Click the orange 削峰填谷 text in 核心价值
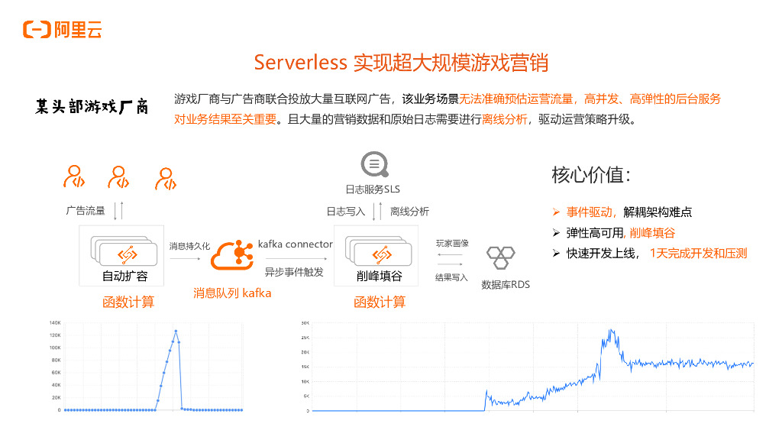 point(653,233)
